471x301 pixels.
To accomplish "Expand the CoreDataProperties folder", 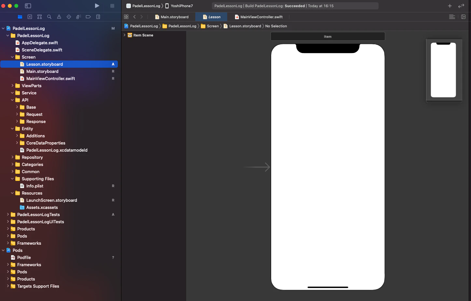I will point(17,143).
